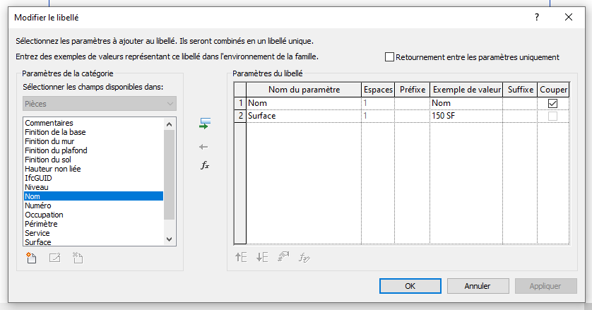Click the move parameter down icon
This screenshot has width=592, height=310.
click(262, 258)
